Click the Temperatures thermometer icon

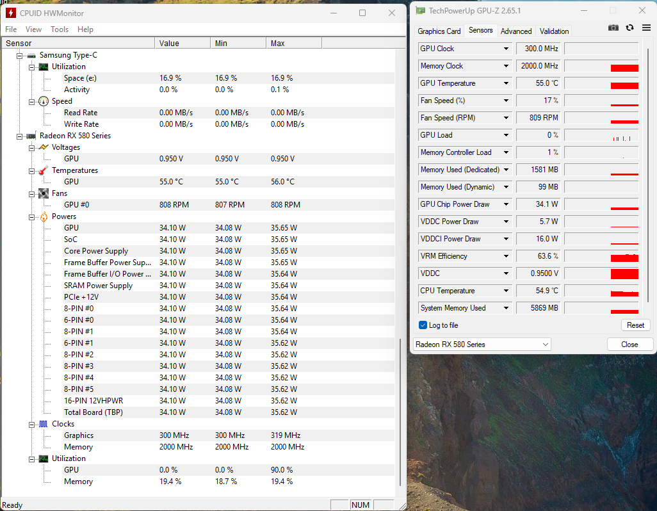coord(43,170)
